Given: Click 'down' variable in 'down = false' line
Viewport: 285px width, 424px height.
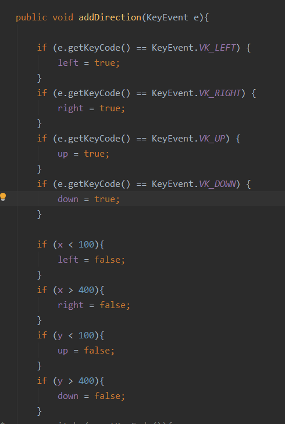Looking at the screenshot, I should [x=68, y=396].
